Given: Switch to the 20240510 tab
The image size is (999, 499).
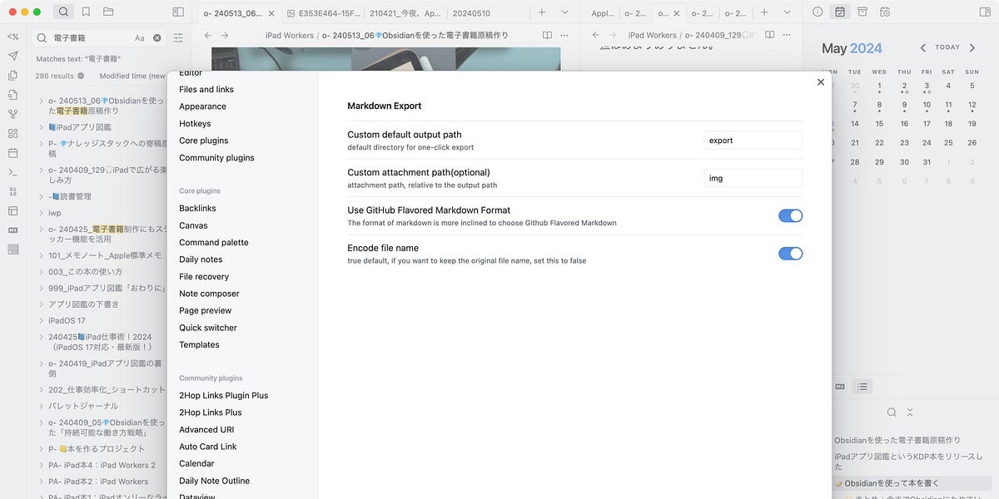Looking at the screenshot, I should (471, 13).
